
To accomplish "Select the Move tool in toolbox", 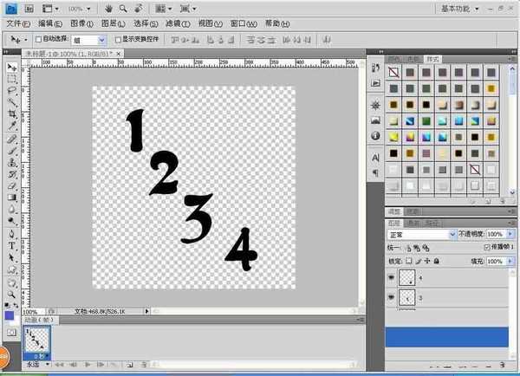I will coord(12,67).
